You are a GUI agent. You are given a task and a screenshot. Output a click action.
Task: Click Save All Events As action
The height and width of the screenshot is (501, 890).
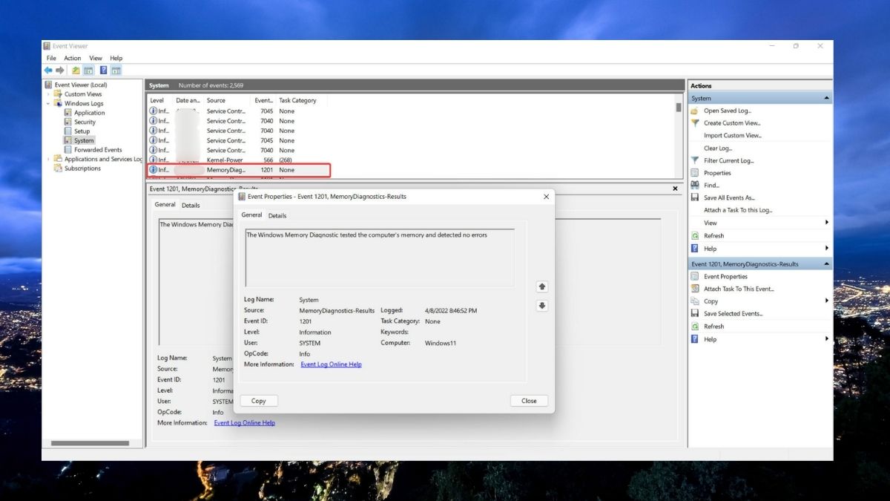pyautogui.click(x=728, y=197)
